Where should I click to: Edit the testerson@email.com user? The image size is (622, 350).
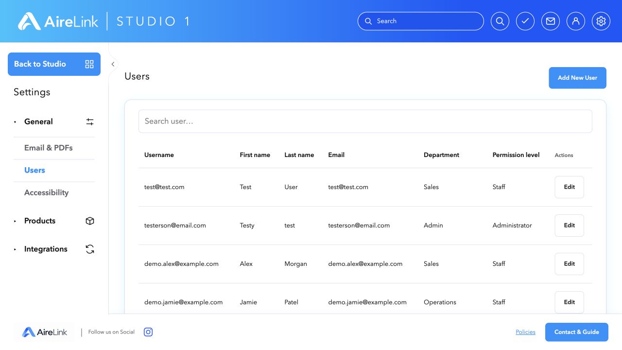coord(569,226)
